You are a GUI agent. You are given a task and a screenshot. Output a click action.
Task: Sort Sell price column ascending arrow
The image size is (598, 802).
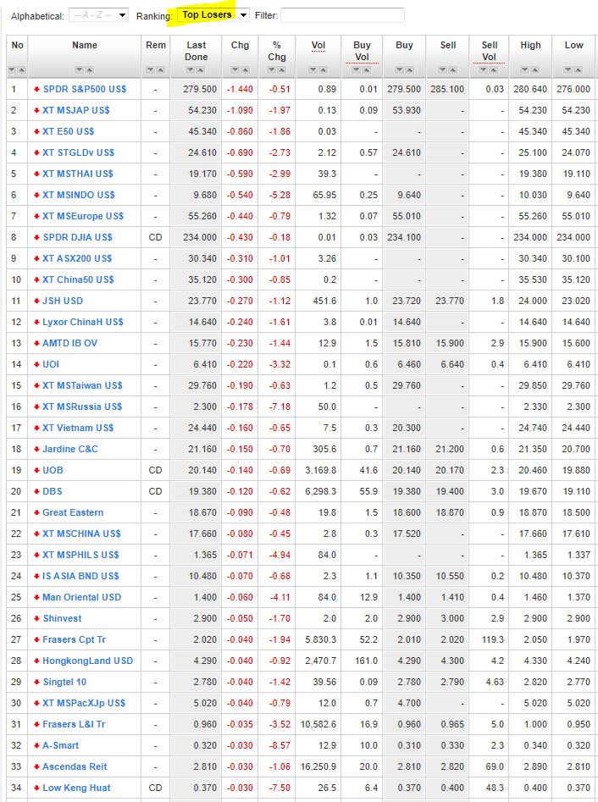[x=452, y=70]
